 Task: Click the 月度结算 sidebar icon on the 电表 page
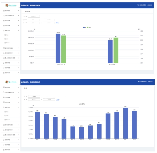click(4, 102)
